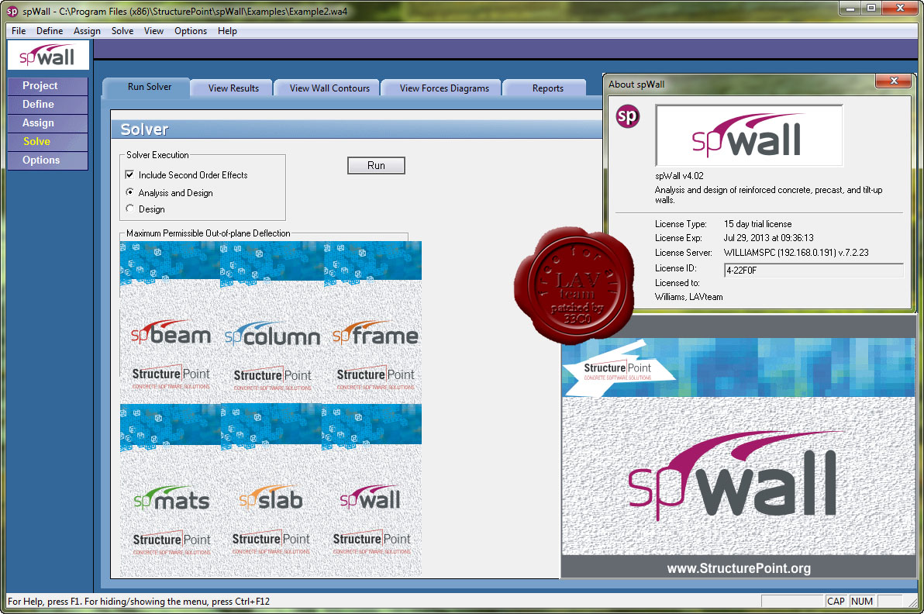Toggle Include Second Order Effects checkbox
This screenshot has height=614, width=924.
(x=129, y=174)
